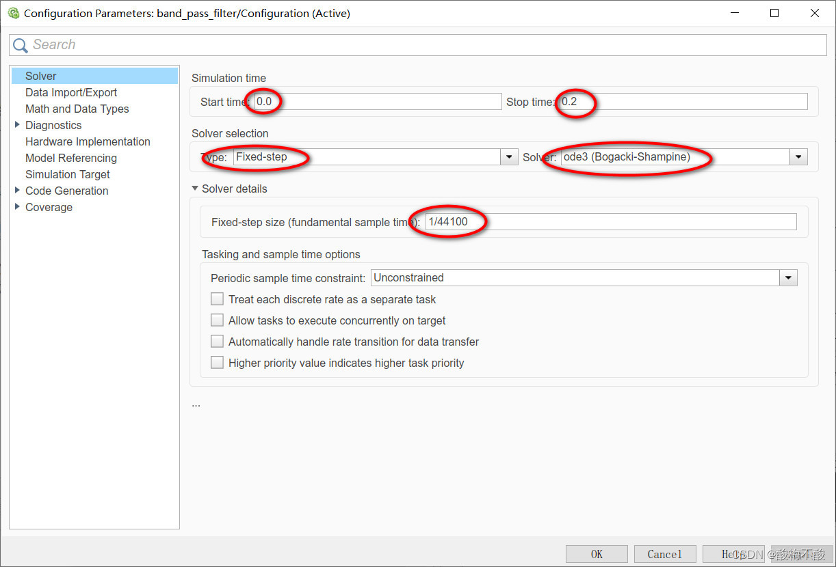Open Periodic sample time constraint dropdown
Image resolution: width=836 pixels, height=567 pixels.
pyautogui.click(x=584, y=278)
